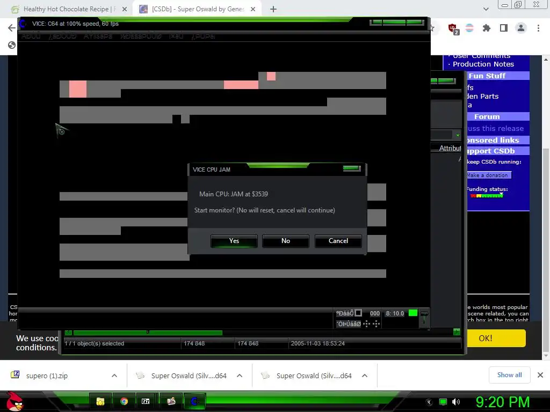This screenshot has height=412, width=550.
Task: Open 7-Zip taskbar icon
Action: [146, 401]
